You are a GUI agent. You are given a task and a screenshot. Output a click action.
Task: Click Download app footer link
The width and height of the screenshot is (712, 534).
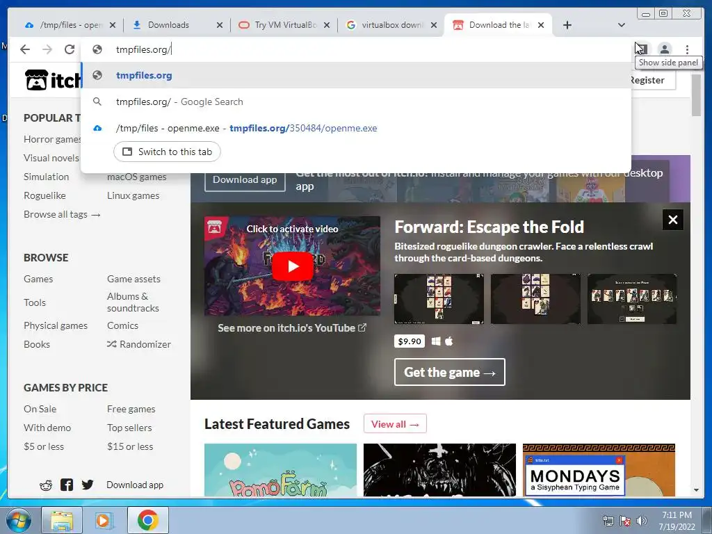coord(135,485)
